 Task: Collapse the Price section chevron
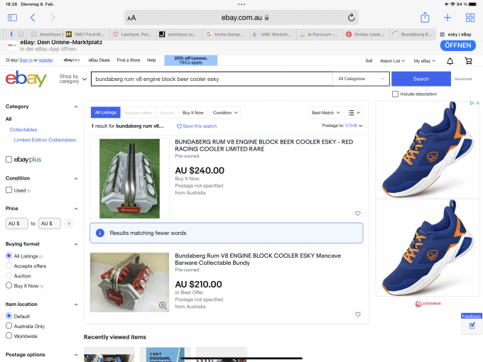76,209
